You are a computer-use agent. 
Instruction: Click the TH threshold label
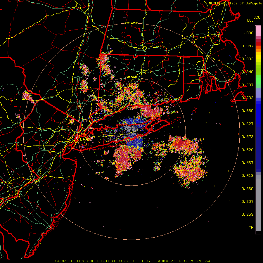(251, 228)
